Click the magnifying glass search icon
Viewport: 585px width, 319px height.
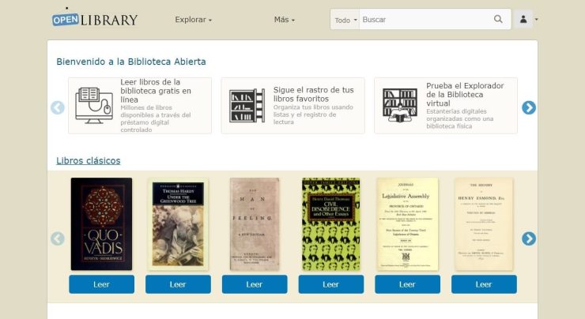pyautogui.click(x=498, y=19)
